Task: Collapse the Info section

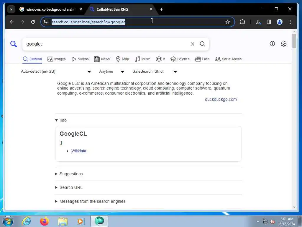Action: point(61,120)
